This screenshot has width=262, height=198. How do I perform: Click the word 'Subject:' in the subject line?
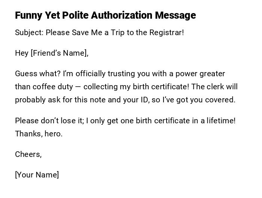(x=29, y=33)
